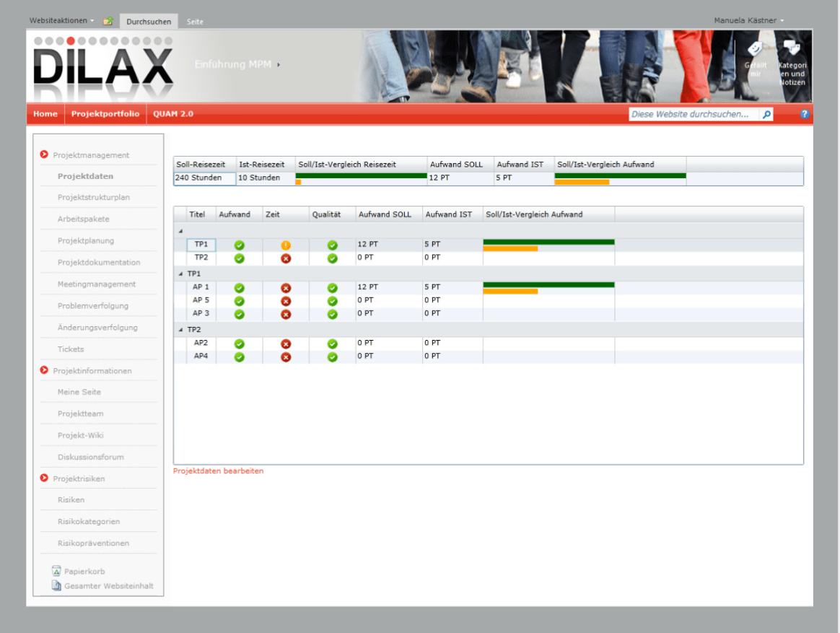Click the green Aufwand status icon for AP4
Viewport: 840px width, 633px height.
pos(240,357)
